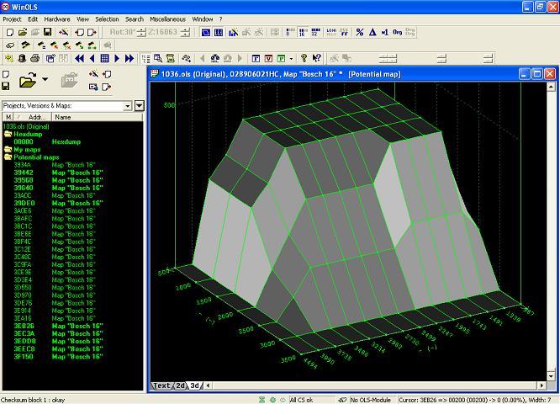Toggle the 32 bit data width mode
Screen dimensions: 560x404
(x=315, y=32)
